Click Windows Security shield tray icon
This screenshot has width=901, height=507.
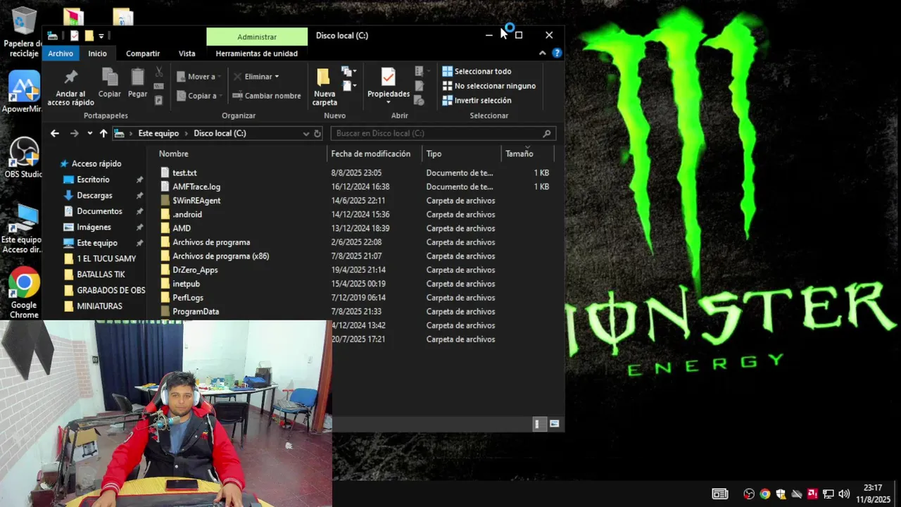click(x=781, y=494)
